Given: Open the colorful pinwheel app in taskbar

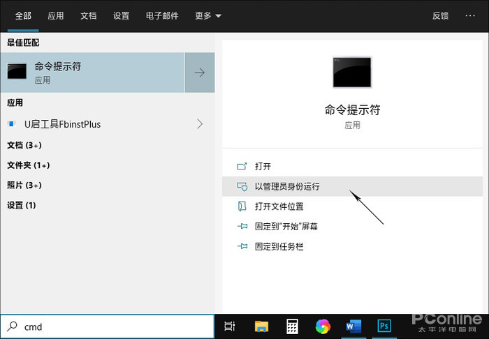Looking at the screenshot, I should 323,326.
